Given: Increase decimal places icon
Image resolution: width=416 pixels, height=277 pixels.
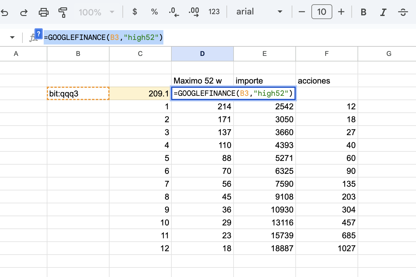Looking at the screenshot, I should click(x=194, y=12).
